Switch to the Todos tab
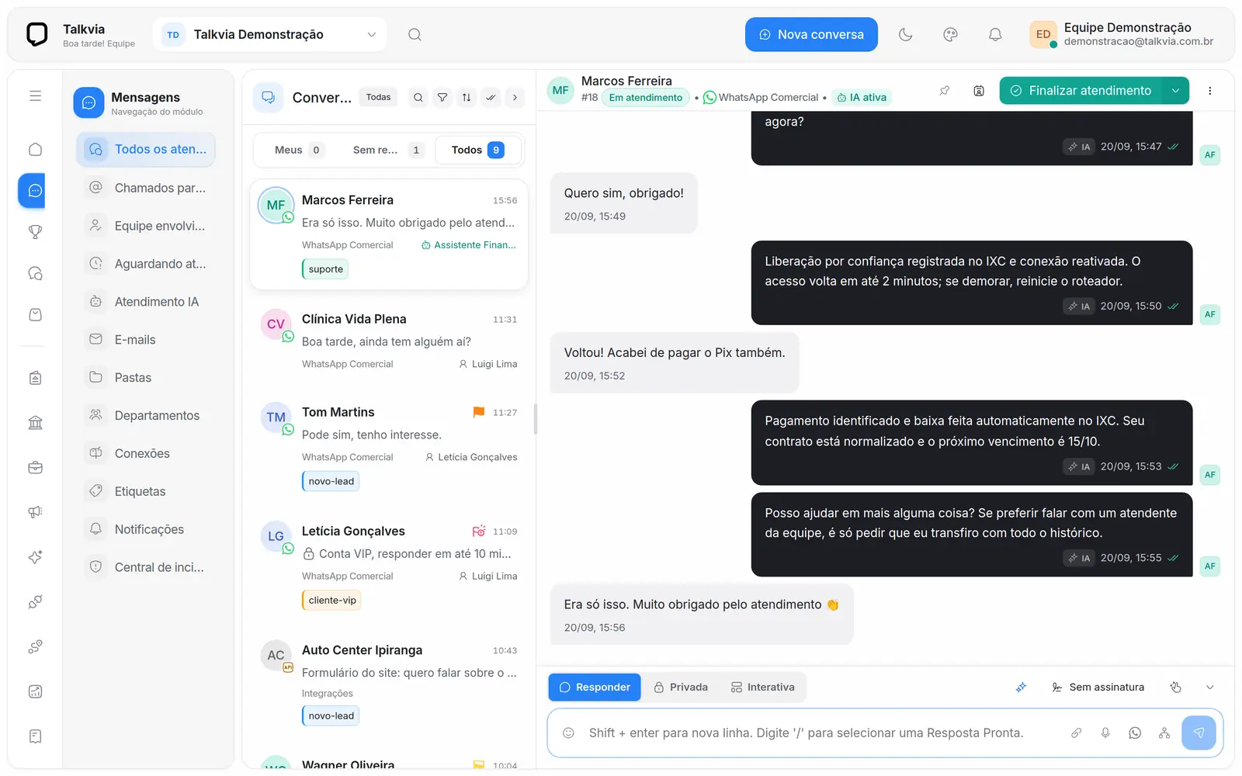The image size is (1242, 776). (x=477, y=150)
